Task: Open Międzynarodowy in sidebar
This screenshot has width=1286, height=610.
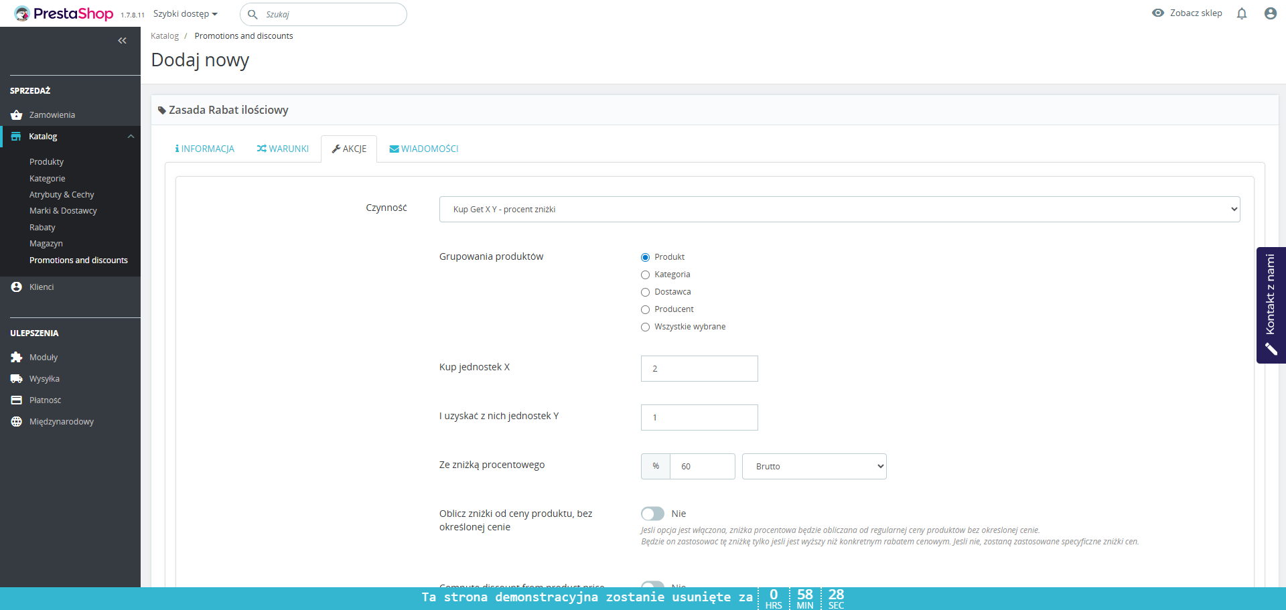Action: [x=62, y=422]
